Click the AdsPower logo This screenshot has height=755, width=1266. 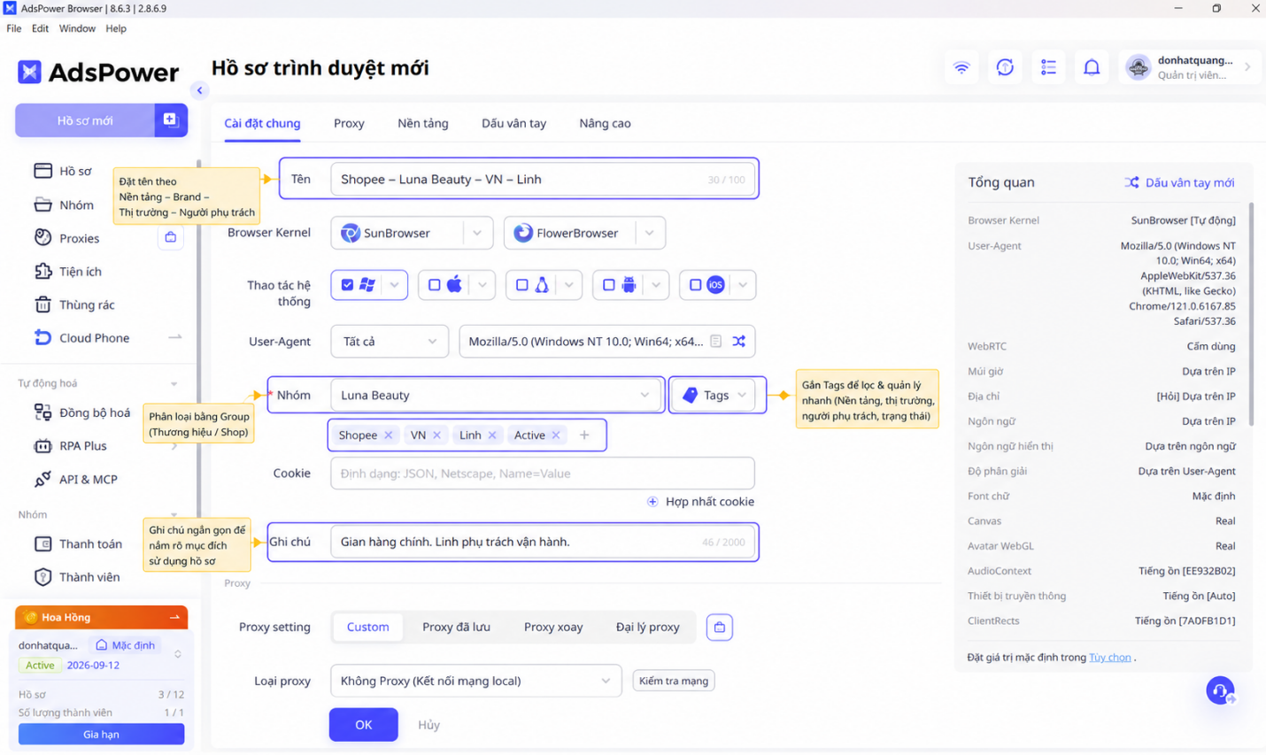(98, 72)
